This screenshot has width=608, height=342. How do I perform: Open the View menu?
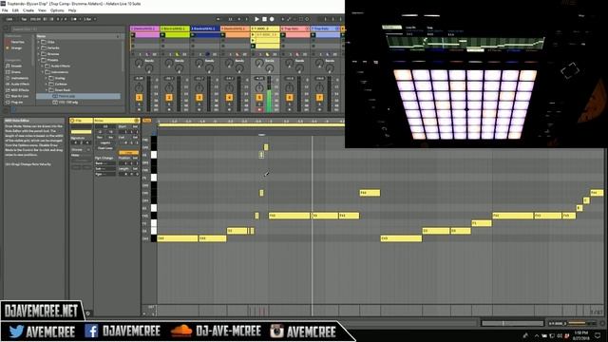42,10
